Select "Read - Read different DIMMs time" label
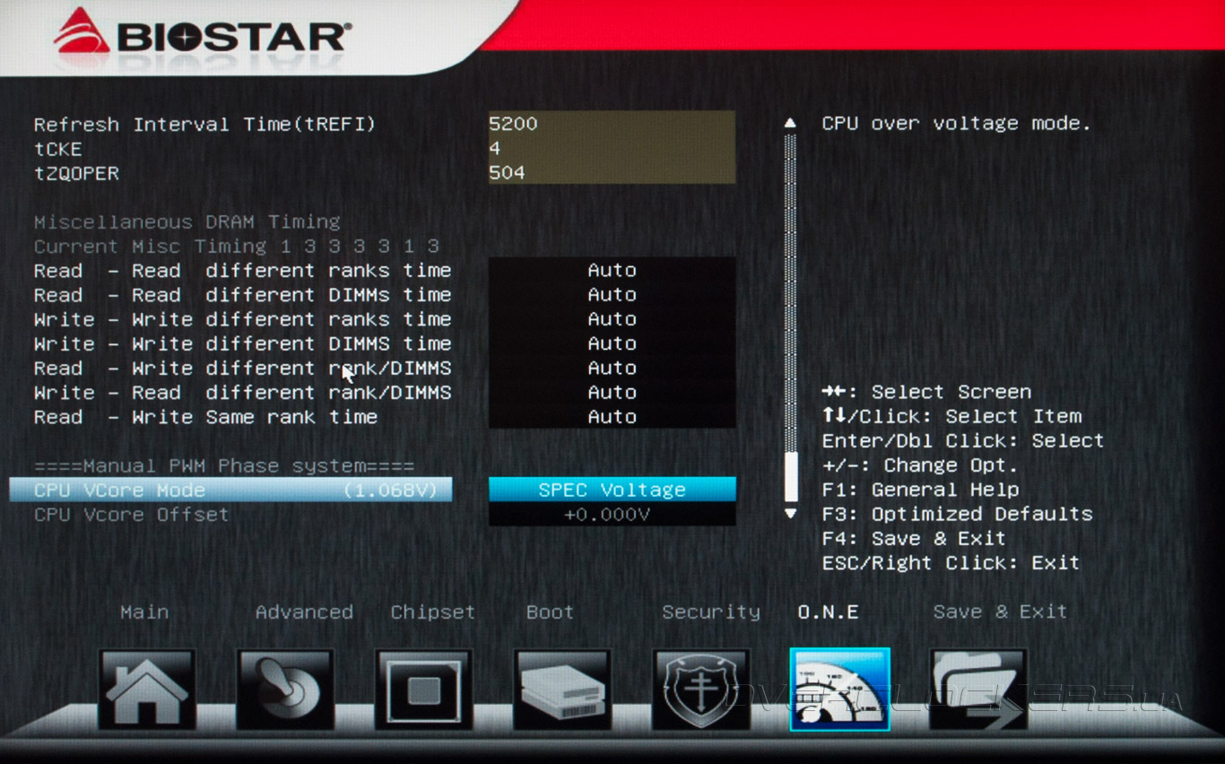 pyautogui.click(x=242, y=295)
